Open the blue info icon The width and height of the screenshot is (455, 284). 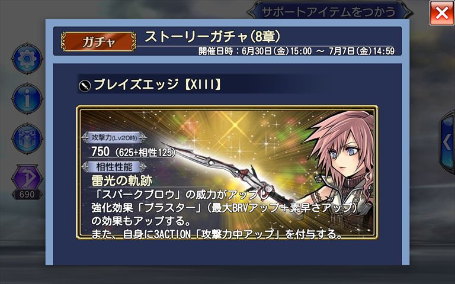[x=27, y=99]
